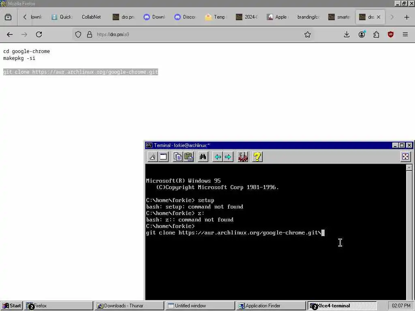415x311 pixels.
Task: Close the Terminal window
Action: pyautogui.click(x=409, y=145)
